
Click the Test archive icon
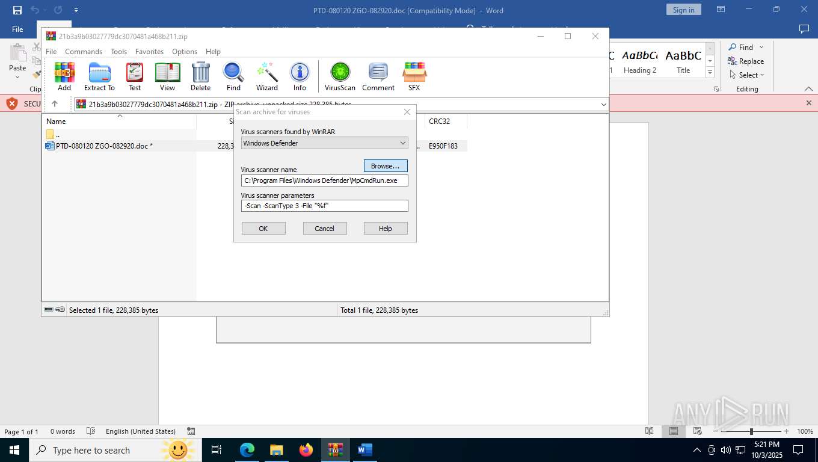(135, 76)
